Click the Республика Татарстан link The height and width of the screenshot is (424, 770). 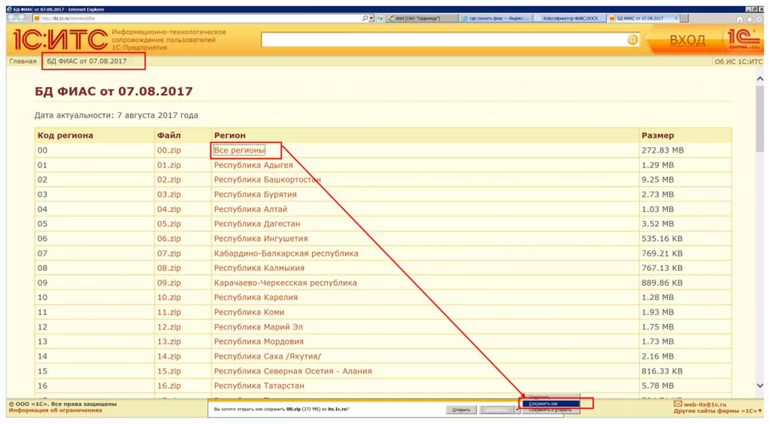coord(259,386)
